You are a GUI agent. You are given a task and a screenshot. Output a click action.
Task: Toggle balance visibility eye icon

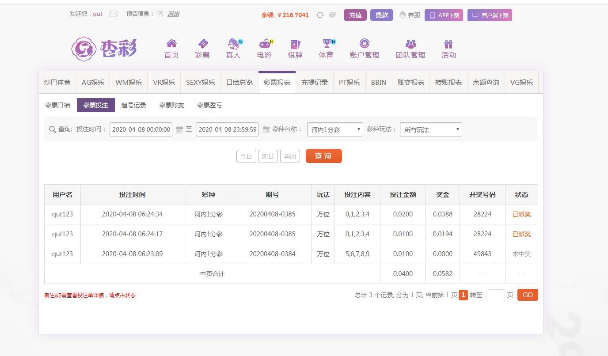pos(332,15)
